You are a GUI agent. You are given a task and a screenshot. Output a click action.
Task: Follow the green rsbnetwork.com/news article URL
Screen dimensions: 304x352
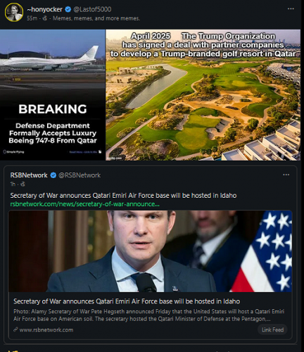click(x=84, y=204)
